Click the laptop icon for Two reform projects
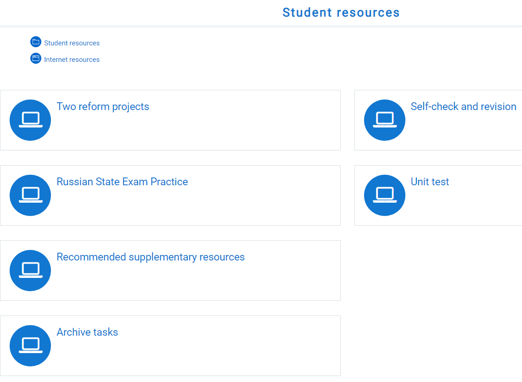Image resolution: width=522 pixels, height=382 pixels. 30,120
